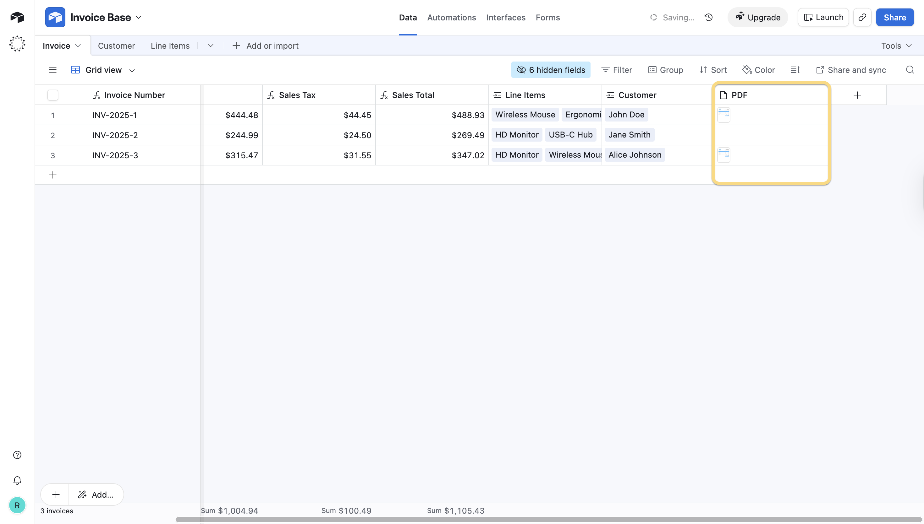Expand the Grid view dropdown chevron
The width and height of the screenshot is (924, 524).
[x=132, y=71]
